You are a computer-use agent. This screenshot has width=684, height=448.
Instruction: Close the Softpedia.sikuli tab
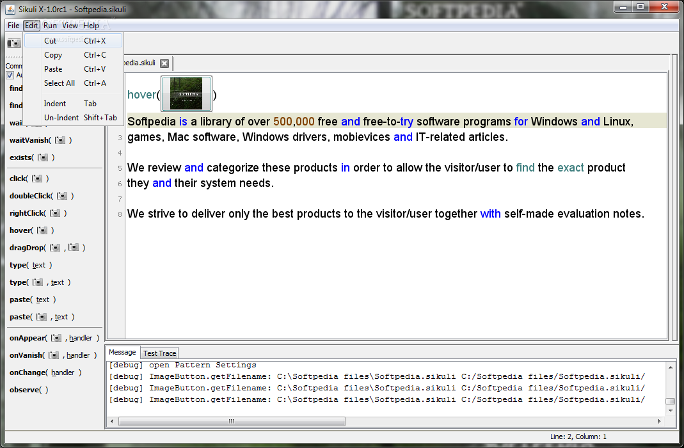[x=164, y=63]
